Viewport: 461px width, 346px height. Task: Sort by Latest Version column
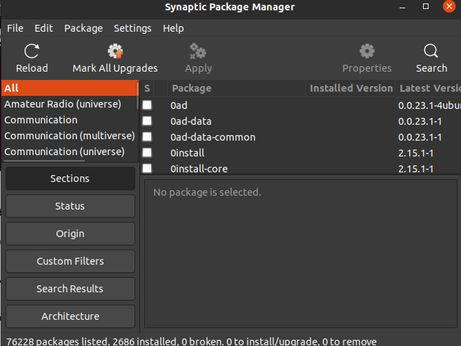(429, 88)
